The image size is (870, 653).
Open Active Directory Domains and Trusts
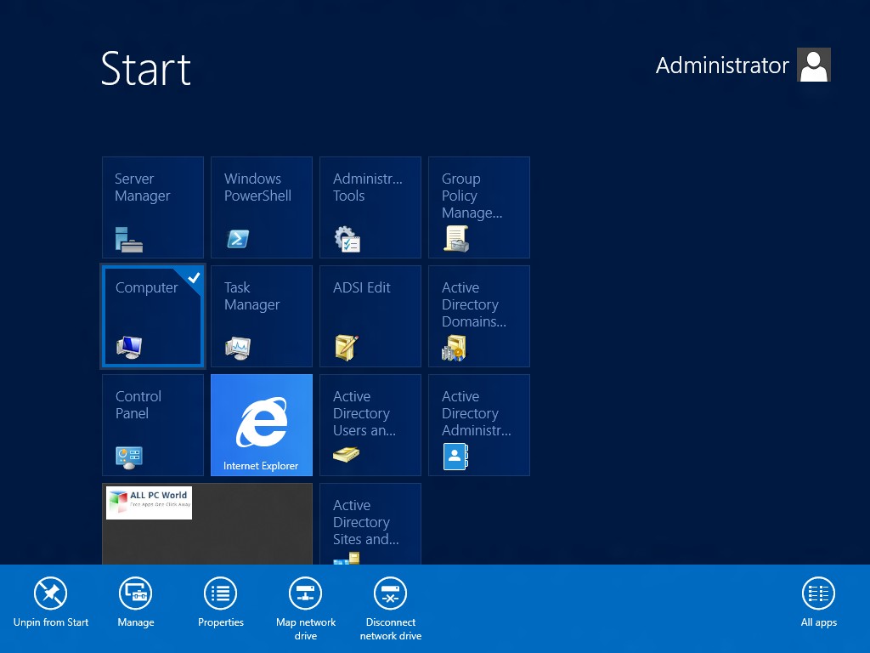[478, 315]
